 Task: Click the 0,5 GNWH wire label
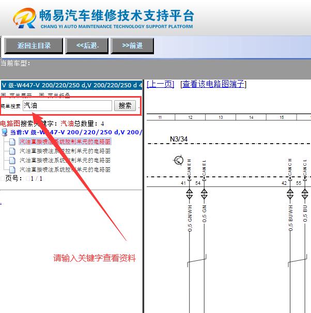[x=190, y=218]
